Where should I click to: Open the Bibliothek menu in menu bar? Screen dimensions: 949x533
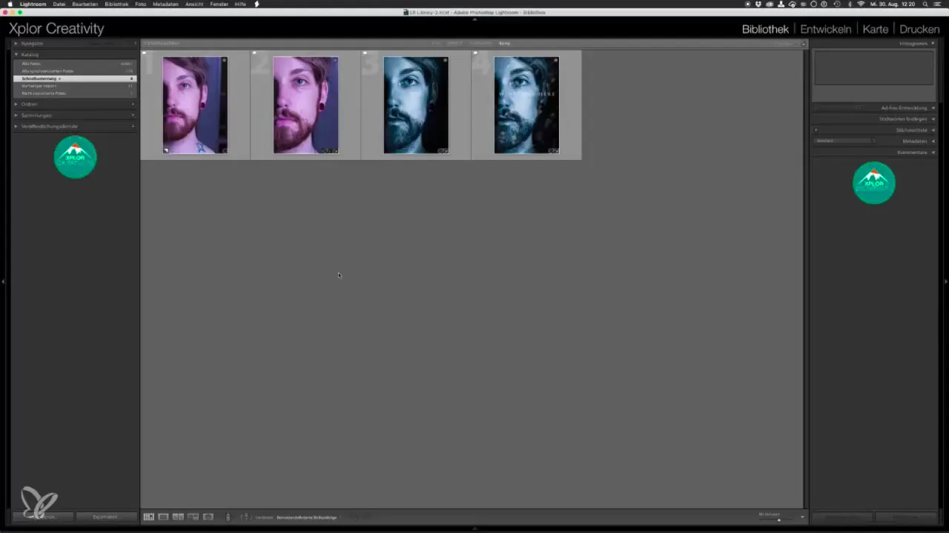[116, 4]
